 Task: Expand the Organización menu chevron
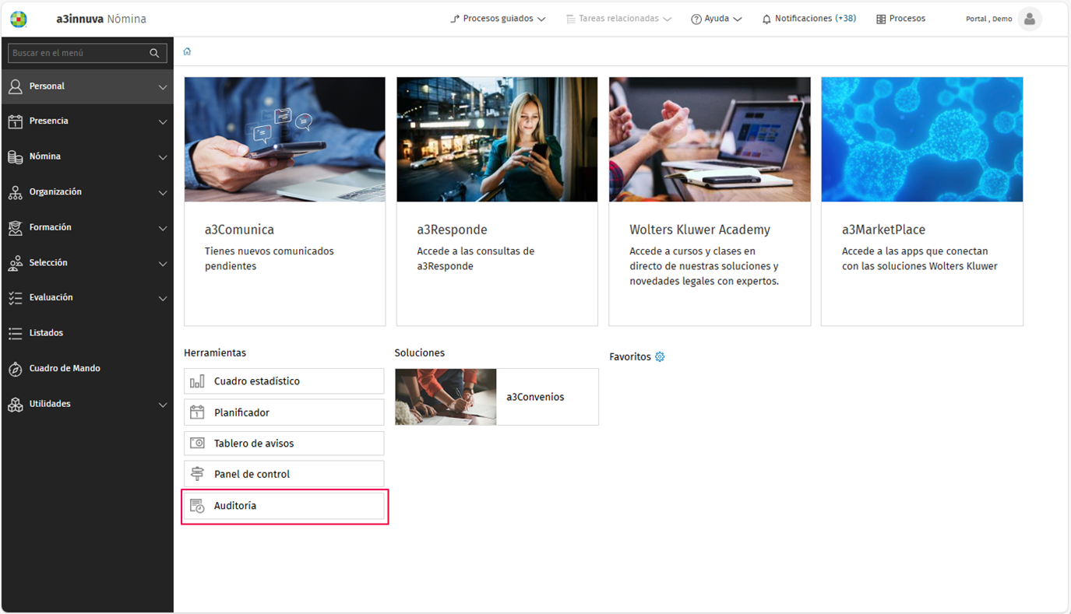(x=163, y=193)
